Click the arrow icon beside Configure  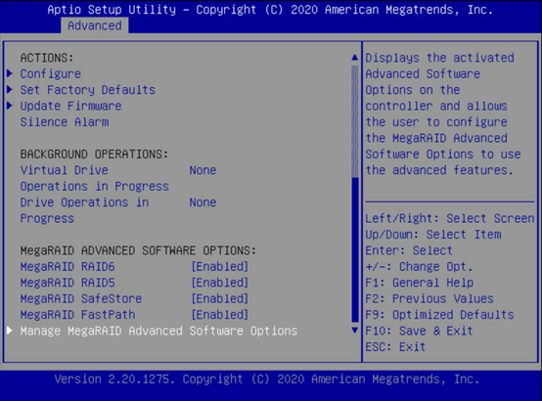(x=10, y=73)
